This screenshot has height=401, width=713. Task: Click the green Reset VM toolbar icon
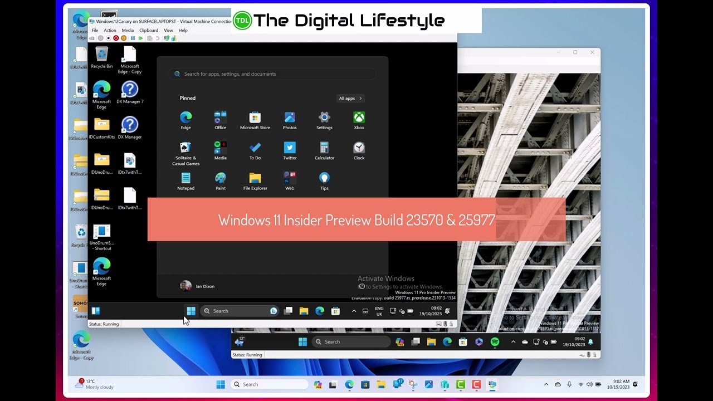pyautogui.click(x=140, y=38)
